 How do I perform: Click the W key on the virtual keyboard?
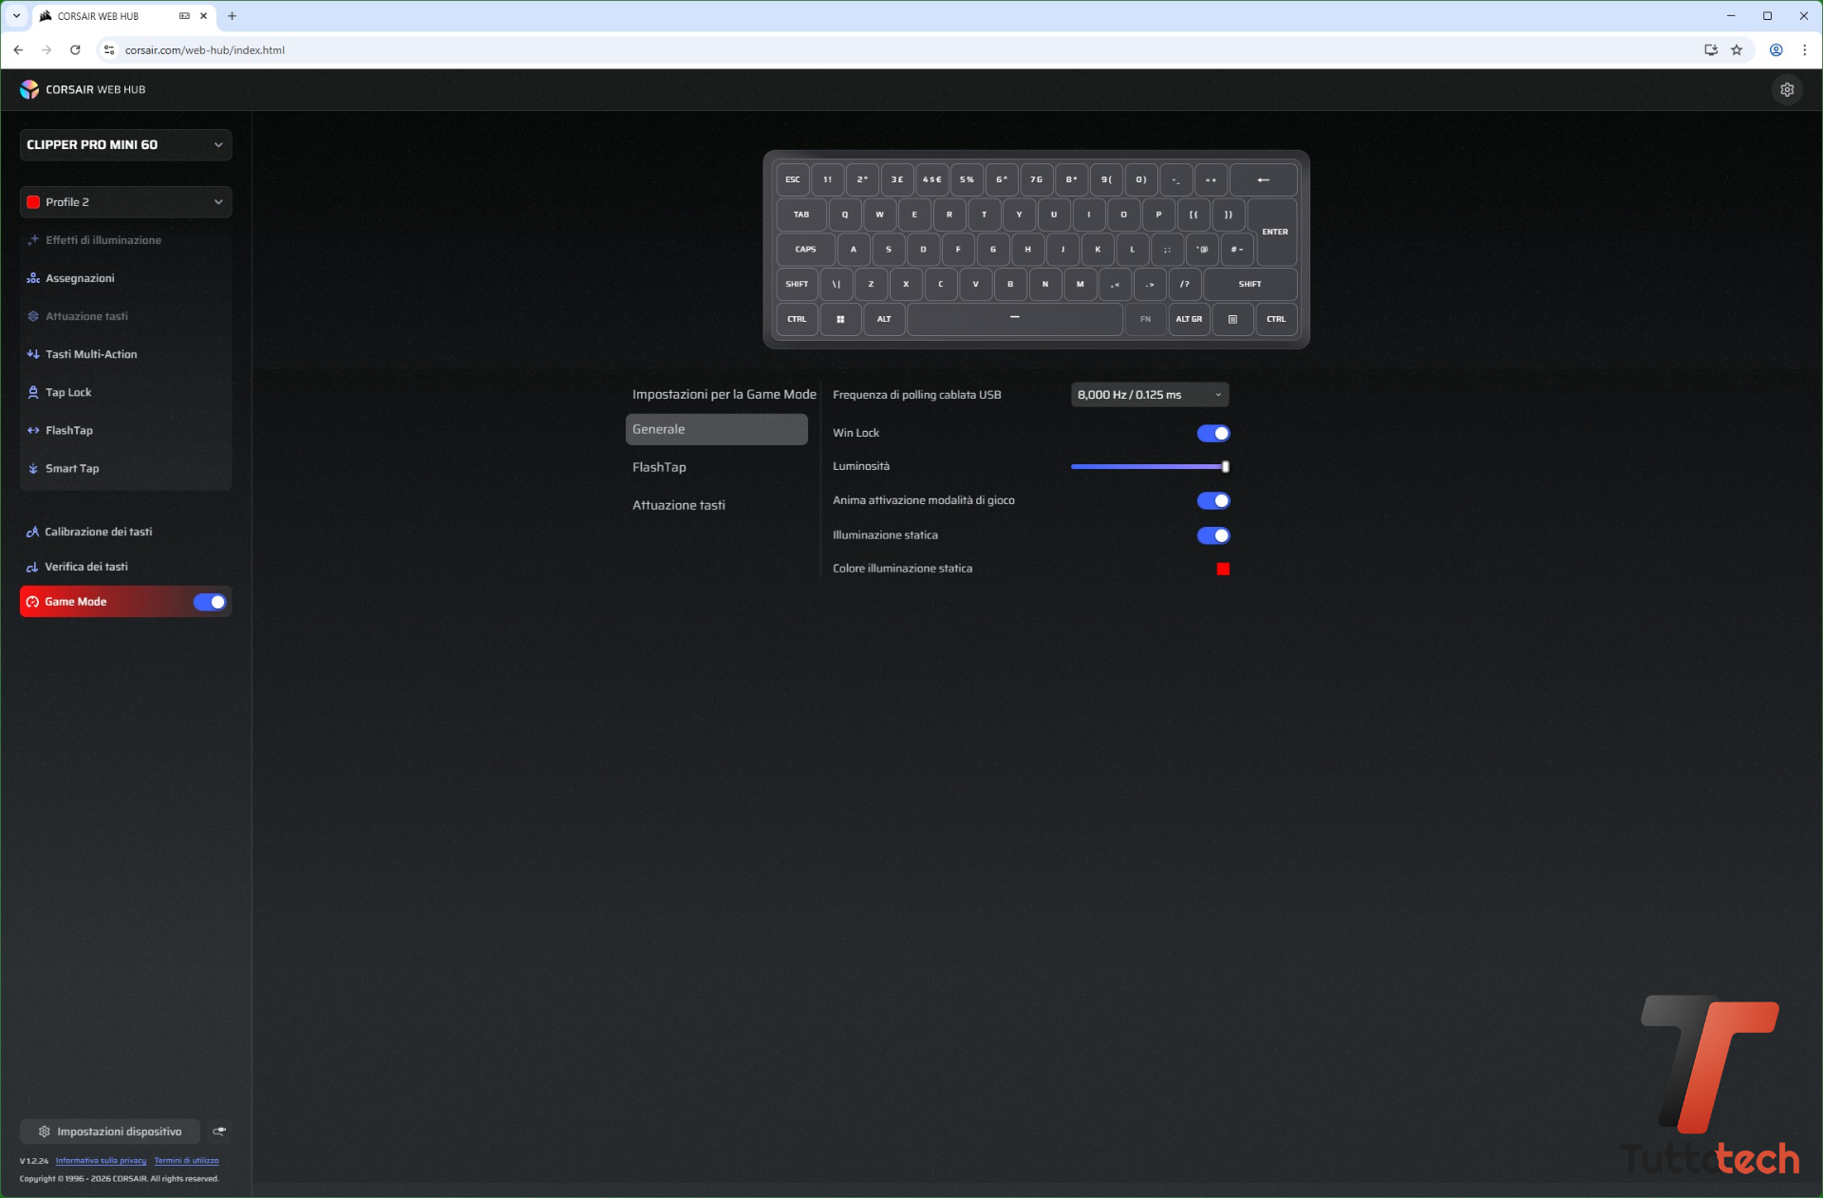click(x=880, y=215)
